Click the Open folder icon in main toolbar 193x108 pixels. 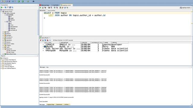[x=5, y=1]
